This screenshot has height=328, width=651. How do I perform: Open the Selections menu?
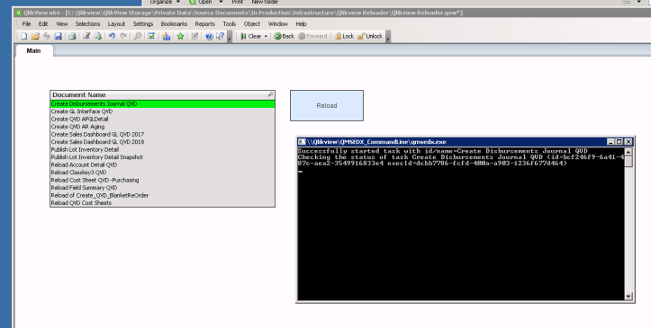pyautogui.click(x=87, y=24)
